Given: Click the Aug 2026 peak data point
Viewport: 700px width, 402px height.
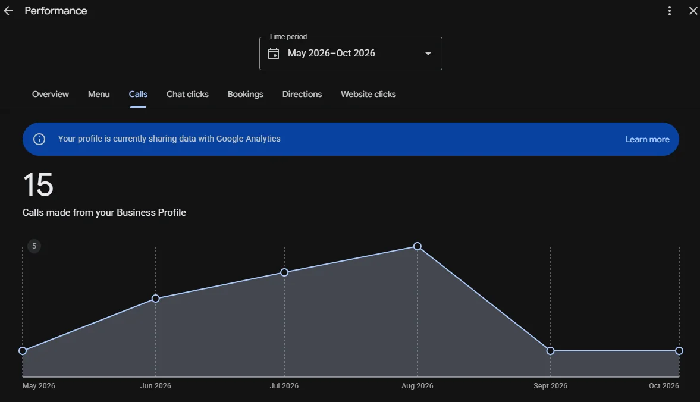Looking at the screenshot, I should tap(417, 246).
